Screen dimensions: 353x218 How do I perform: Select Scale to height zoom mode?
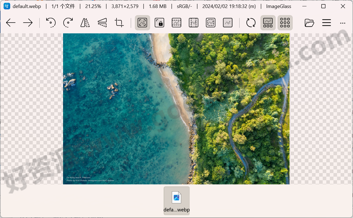(x=193, y=23)
